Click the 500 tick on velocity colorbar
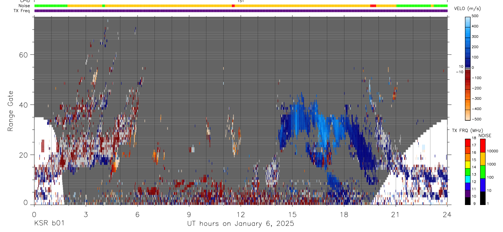This screenshot has height=232, width=503. [x=475, y=16]
